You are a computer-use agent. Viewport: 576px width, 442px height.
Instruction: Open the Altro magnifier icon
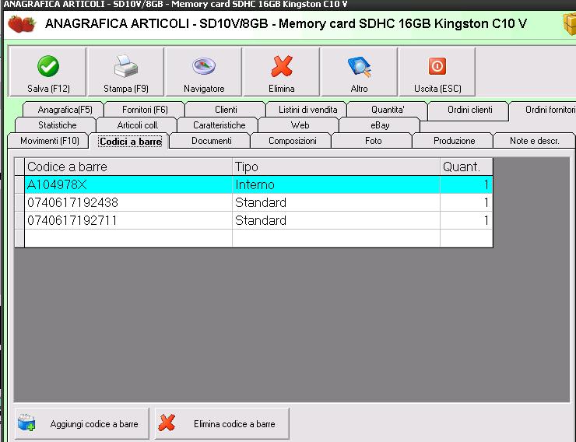click(360, 67)
